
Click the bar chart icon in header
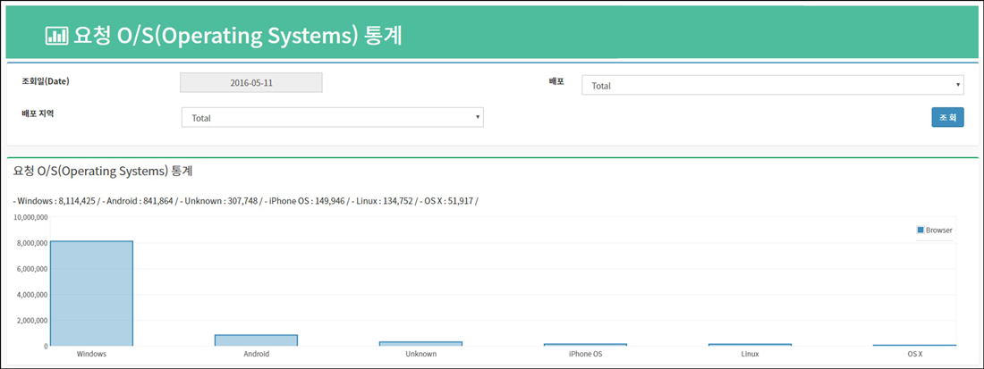tap(57, 36)
